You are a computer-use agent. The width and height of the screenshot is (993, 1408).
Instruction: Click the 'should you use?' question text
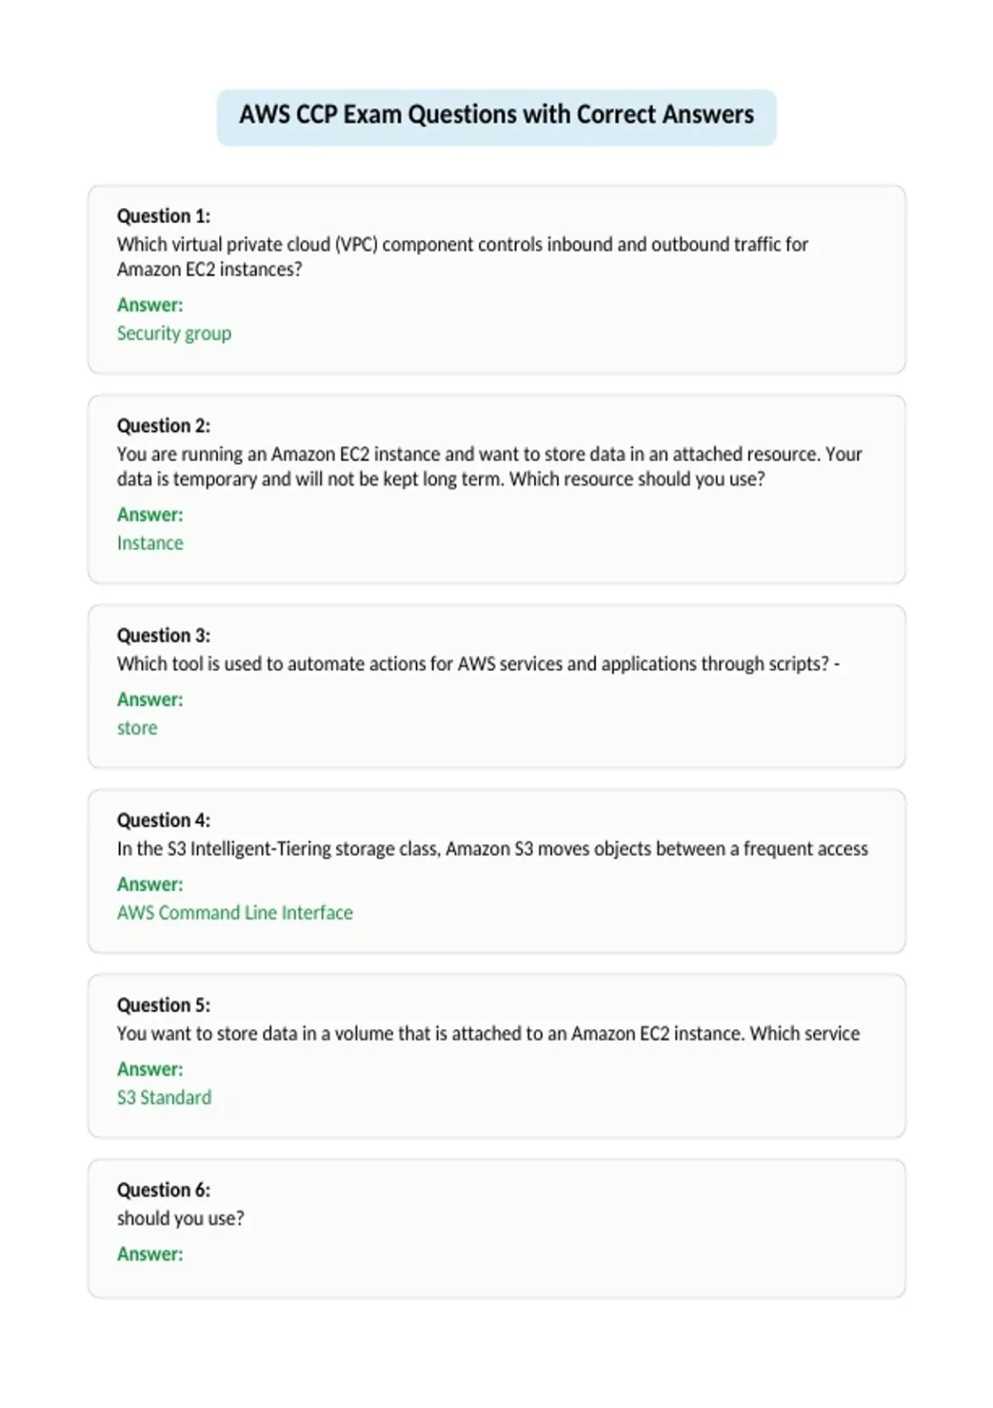click(180, 1218)
